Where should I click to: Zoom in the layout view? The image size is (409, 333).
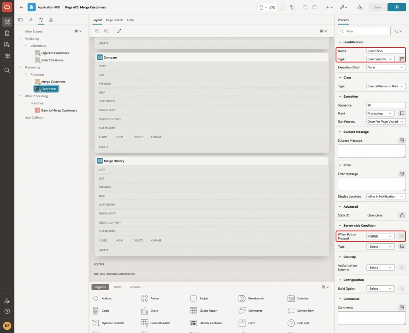[x=106, y=31]
